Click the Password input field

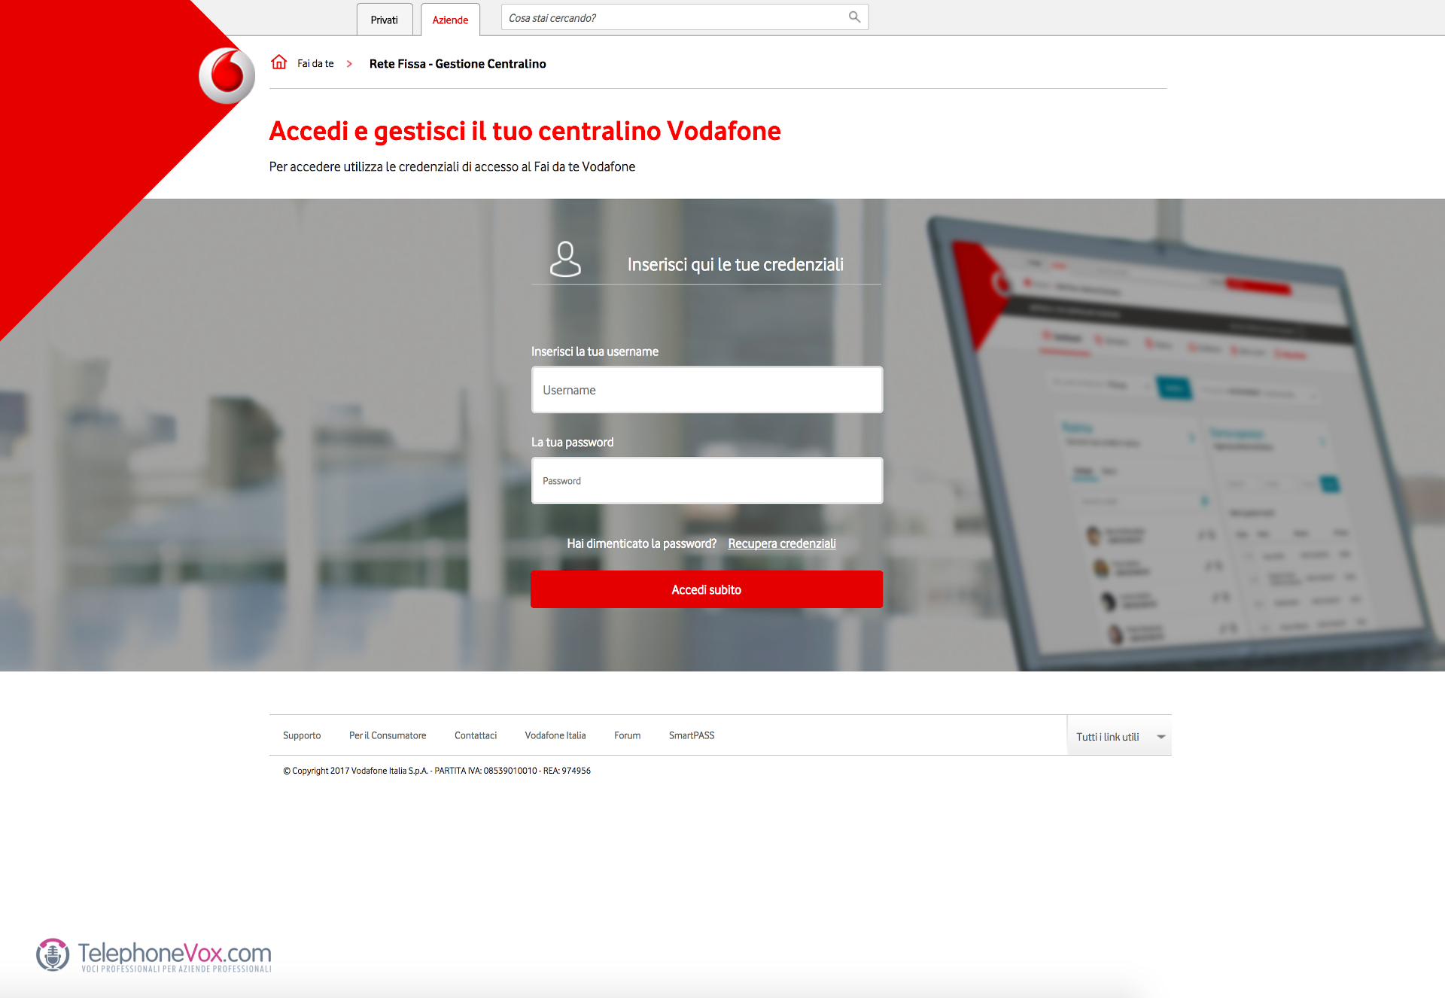pos(707,481)
